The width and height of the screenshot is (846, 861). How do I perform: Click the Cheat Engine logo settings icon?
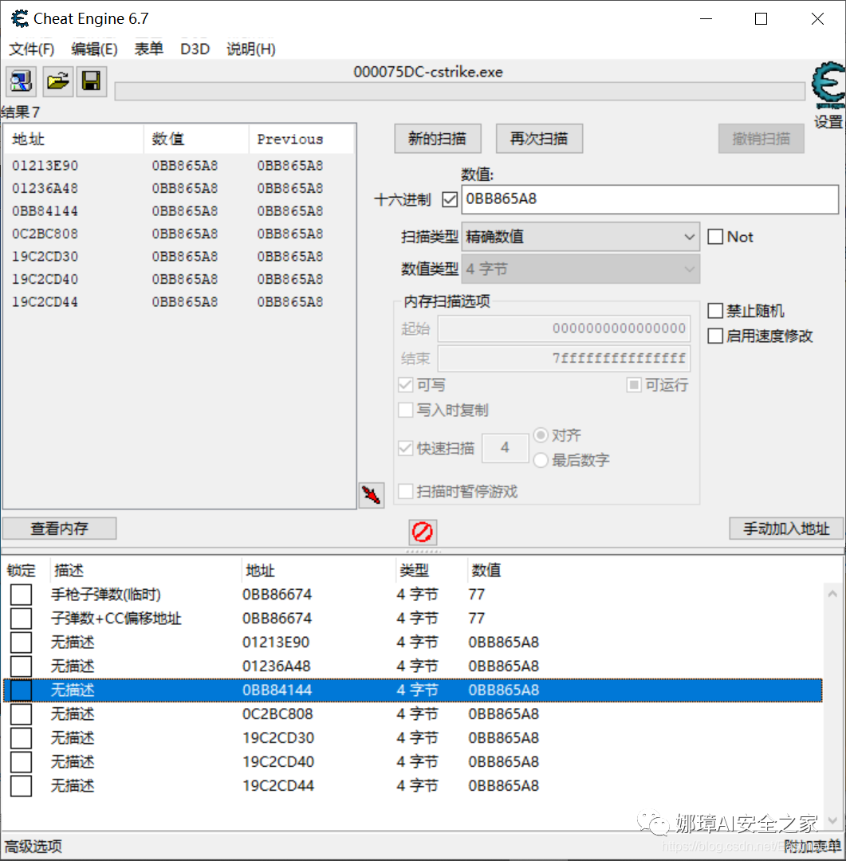click(828, 85)
